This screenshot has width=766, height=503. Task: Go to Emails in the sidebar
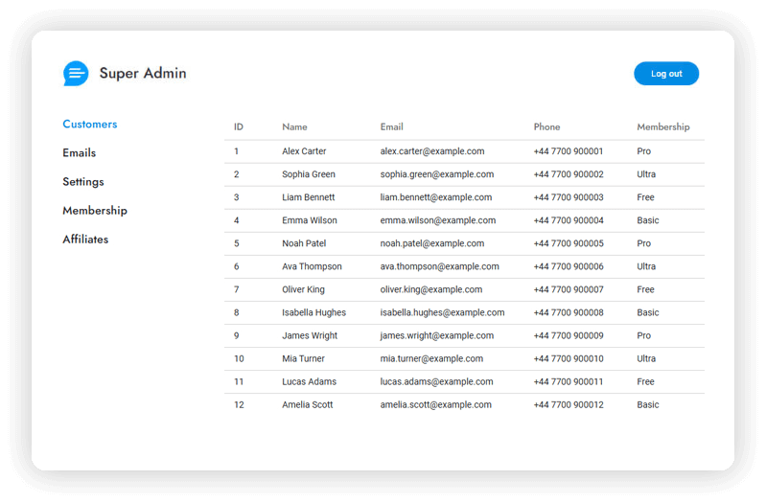80,153
